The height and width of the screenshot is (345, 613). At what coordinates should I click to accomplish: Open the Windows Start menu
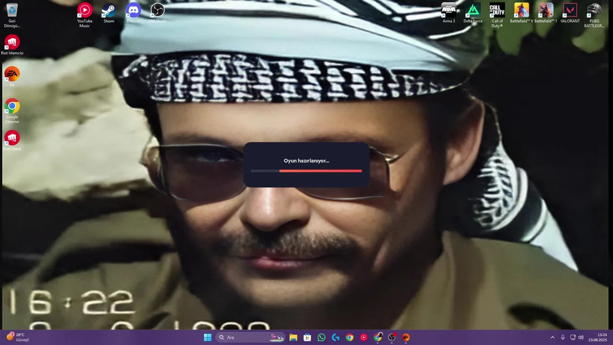click(x=207, y=337)
